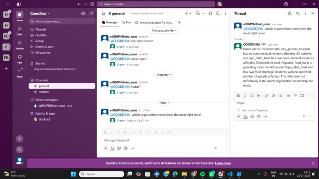Insert link in thread reply toolbar
Image resolution: width=319 pixels, height=179 pixels.
tap(266, 95)
